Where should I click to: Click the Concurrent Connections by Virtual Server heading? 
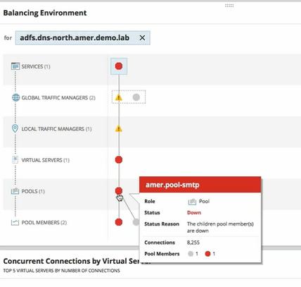click(77, 261)
